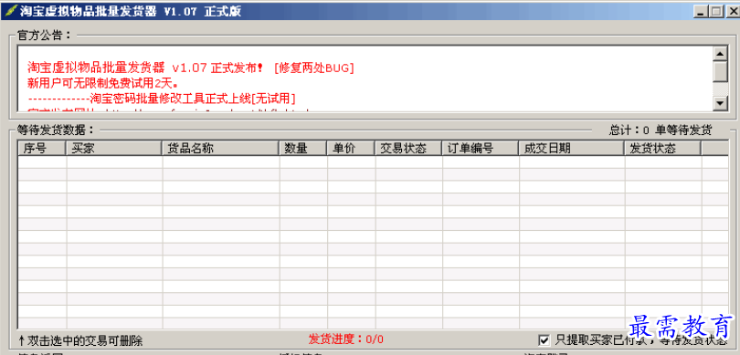Viewport: 740px width, 355px height.
Task: Sort by 买家 column header
Action: point(113,149)
